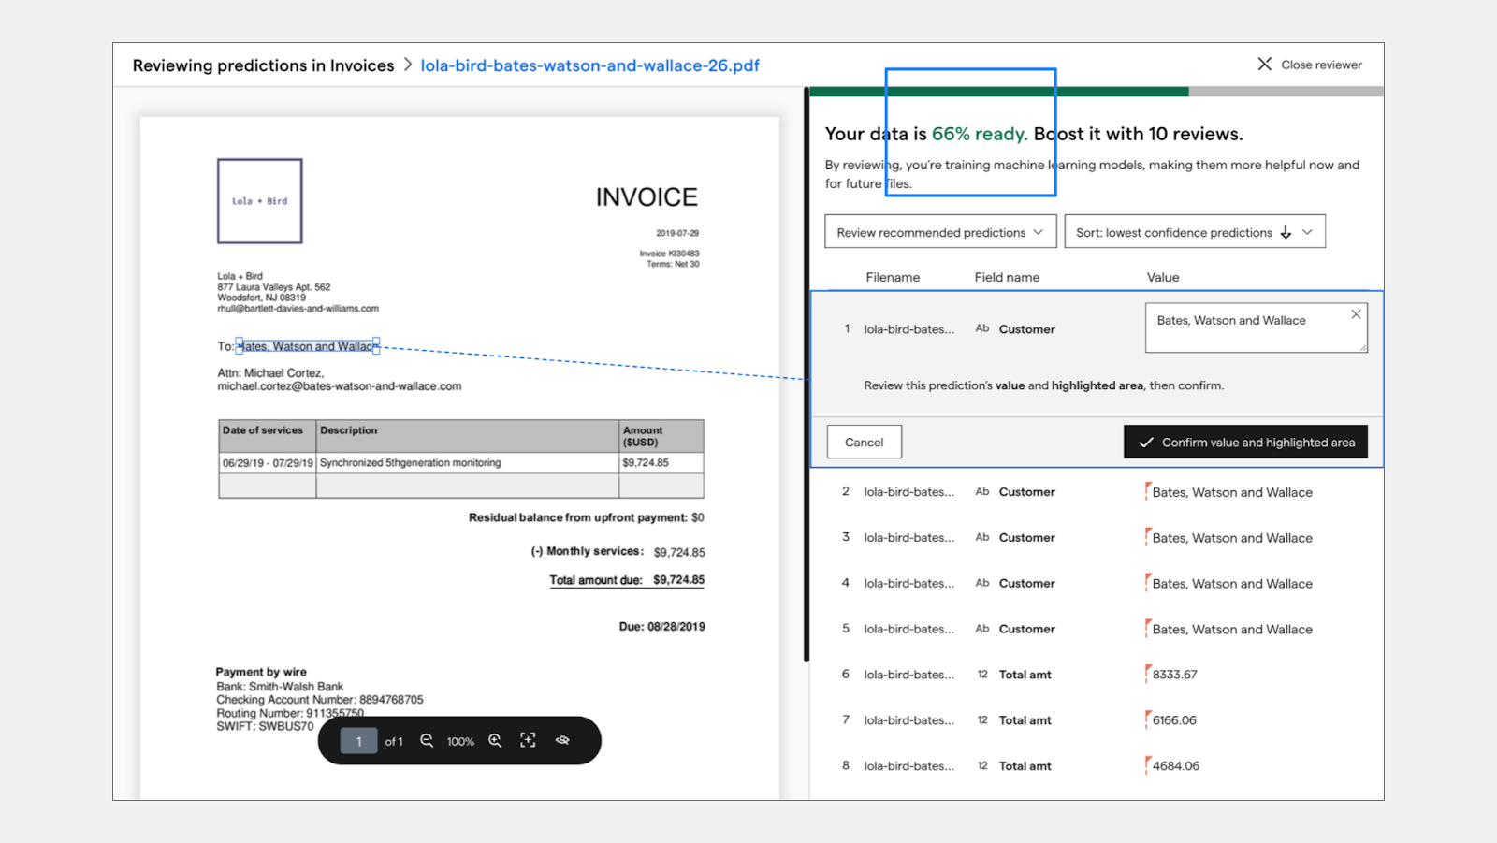Click the Invoice KI30483 number text
This screenshot has height=843, width=1497.
point(669,254)
